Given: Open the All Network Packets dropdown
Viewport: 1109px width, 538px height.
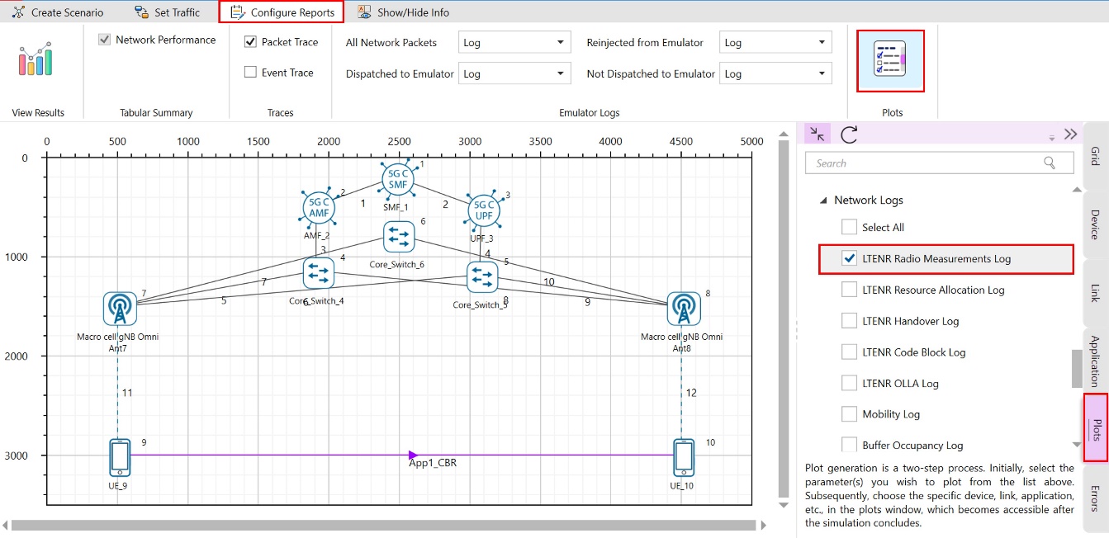Looking at the screenshot, I should coord(515,43).
